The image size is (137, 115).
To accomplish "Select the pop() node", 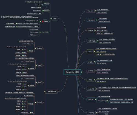I will click(90, 62).
